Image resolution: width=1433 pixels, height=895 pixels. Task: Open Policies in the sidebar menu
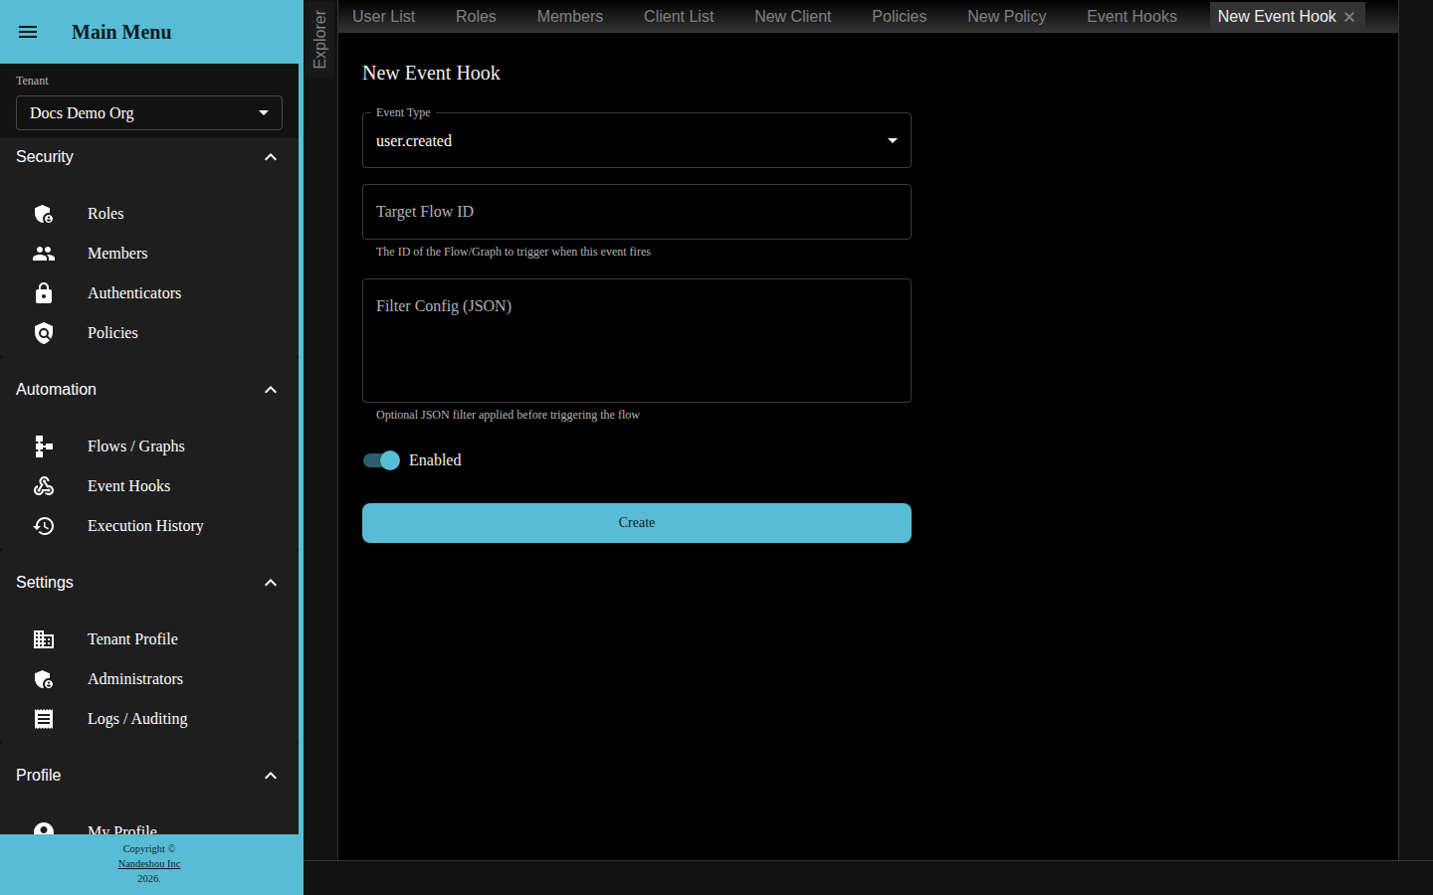pos(149,333)
